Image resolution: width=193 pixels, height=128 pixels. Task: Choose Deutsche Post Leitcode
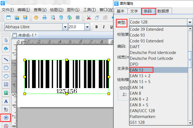coord(158,58)
